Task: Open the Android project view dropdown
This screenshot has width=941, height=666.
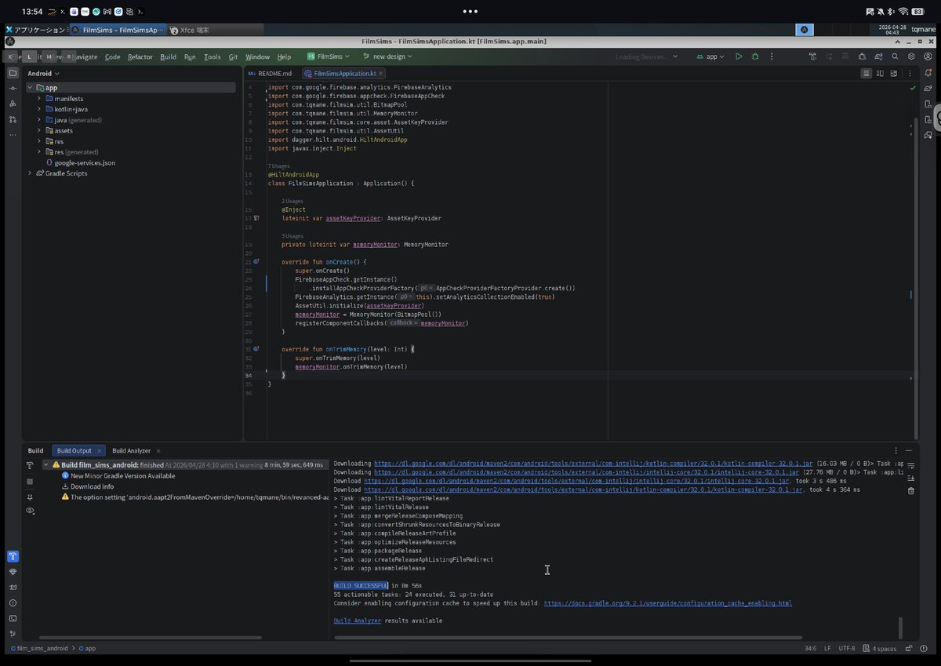Action: click(44, 73)
